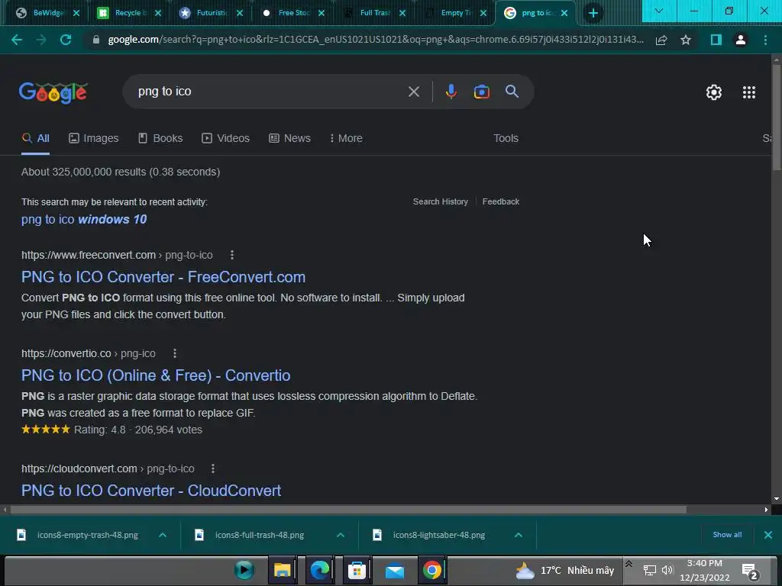Image resolution: width=782 pixels, height=586 pixels.
Task: Search by image with the camera icon
Action: pos(482,92)
